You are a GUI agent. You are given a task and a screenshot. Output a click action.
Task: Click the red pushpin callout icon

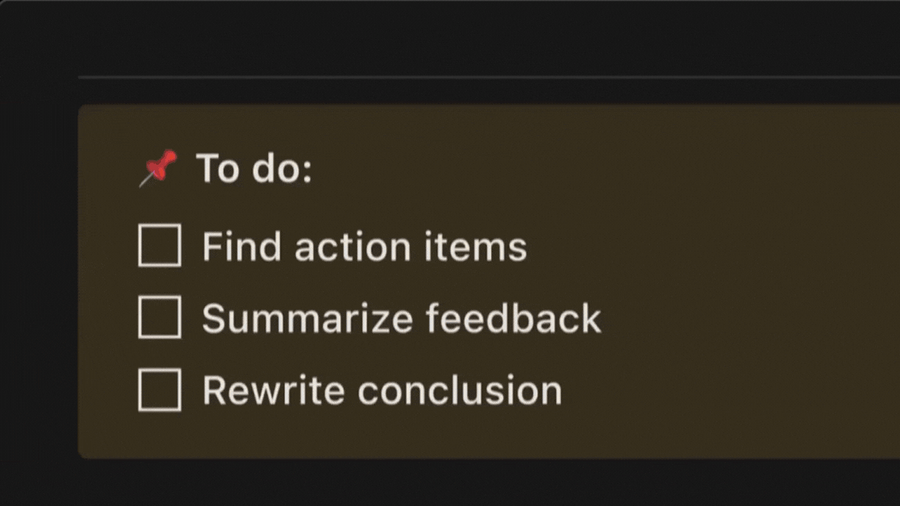click(x=159, y=168)
